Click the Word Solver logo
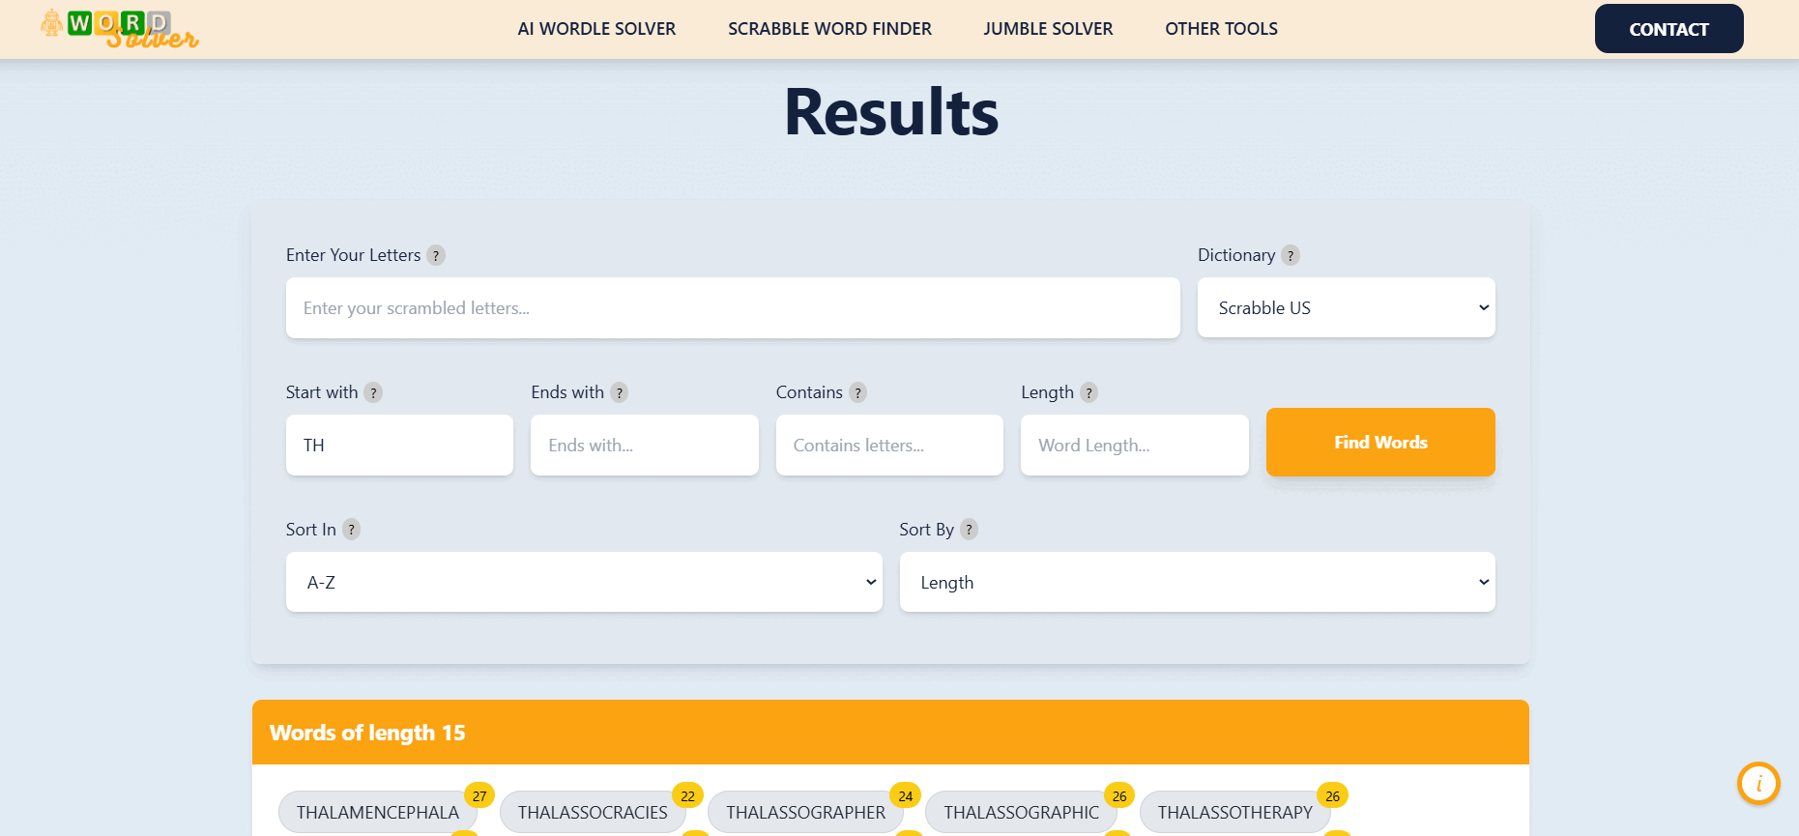This screenshot has width=1799, height=836. (120, 29)
